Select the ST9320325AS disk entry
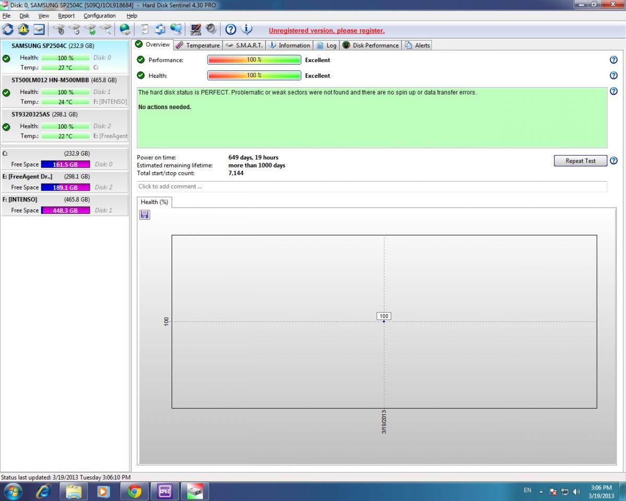This screenshot has height=501, width=626. point(65,125)
